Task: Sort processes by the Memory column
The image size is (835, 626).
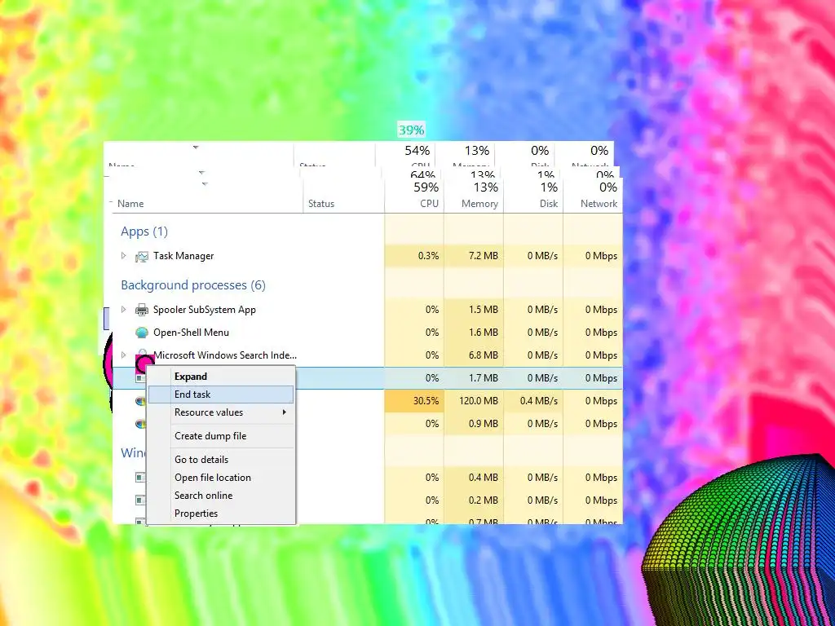Action: point(474,195)
